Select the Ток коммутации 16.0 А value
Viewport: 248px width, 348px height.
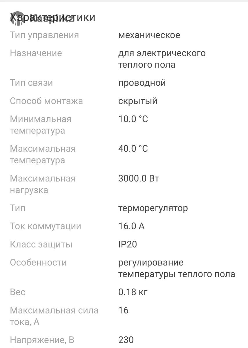tap(131, 226)
